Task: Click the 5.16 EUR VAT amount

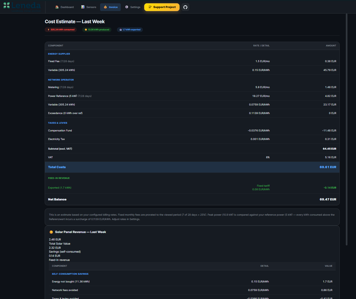Action: [331, 157]
